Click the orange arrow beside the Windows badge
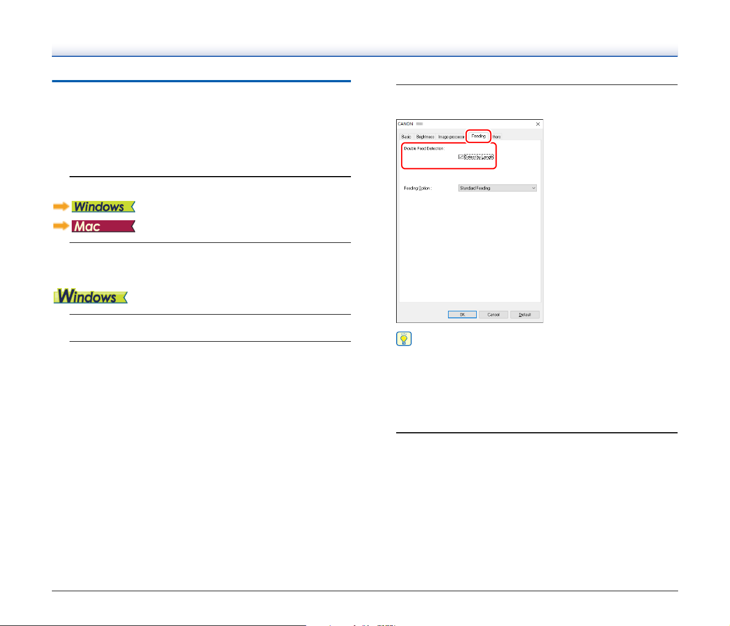 [61, 206]
